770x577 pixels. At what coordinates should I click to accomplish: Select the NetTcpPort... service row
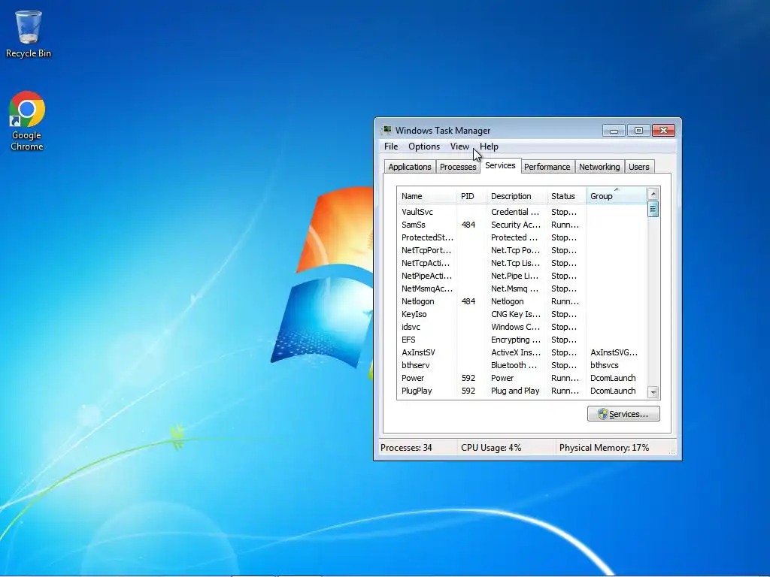[x=522, y=250]
